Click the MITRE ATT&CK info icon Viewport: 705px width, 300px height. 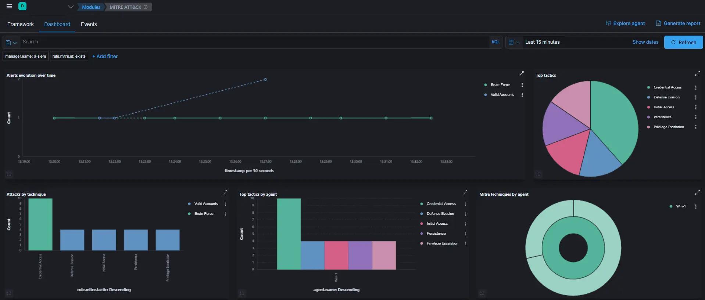click(146, 7)
